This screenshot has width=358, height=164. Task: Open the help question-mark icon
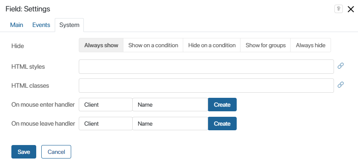[x=338, y=9]
